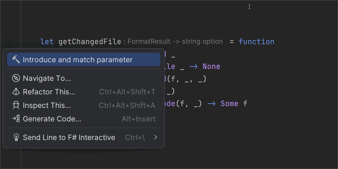Open the Navigate To... menu entry text
This screenshot has width=338, height=169.
47,78
